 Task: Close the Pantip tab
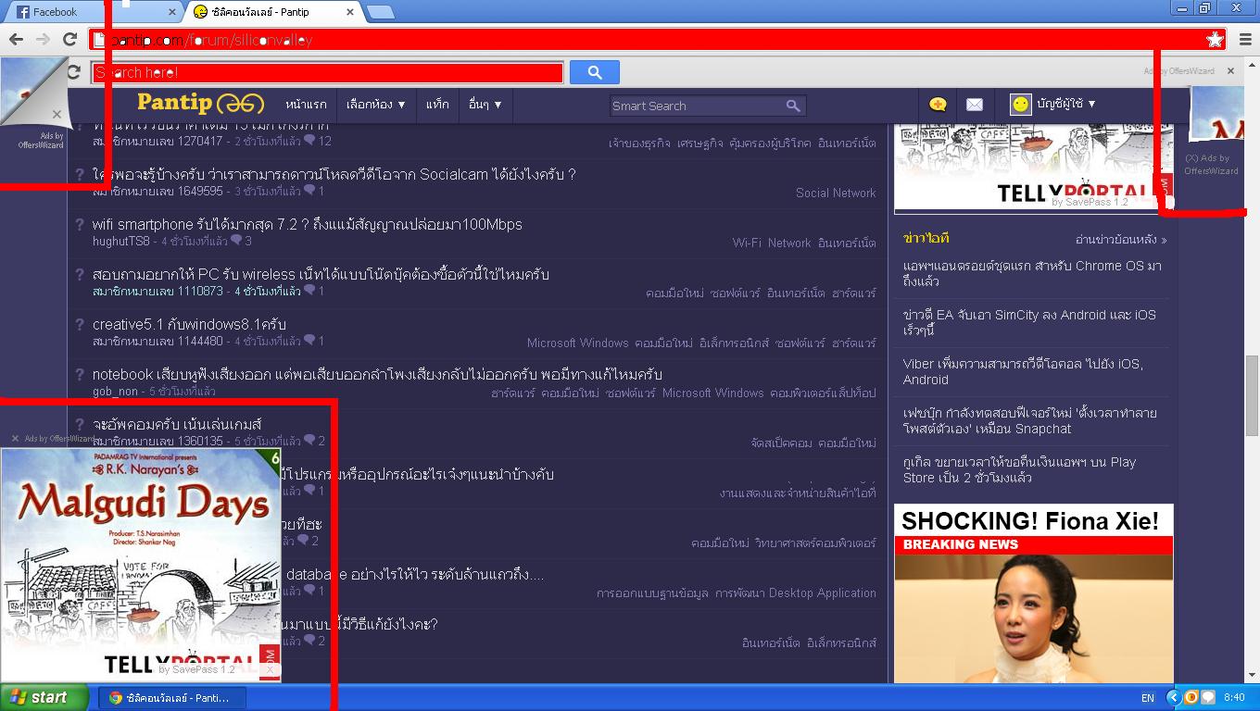[351, 12]
